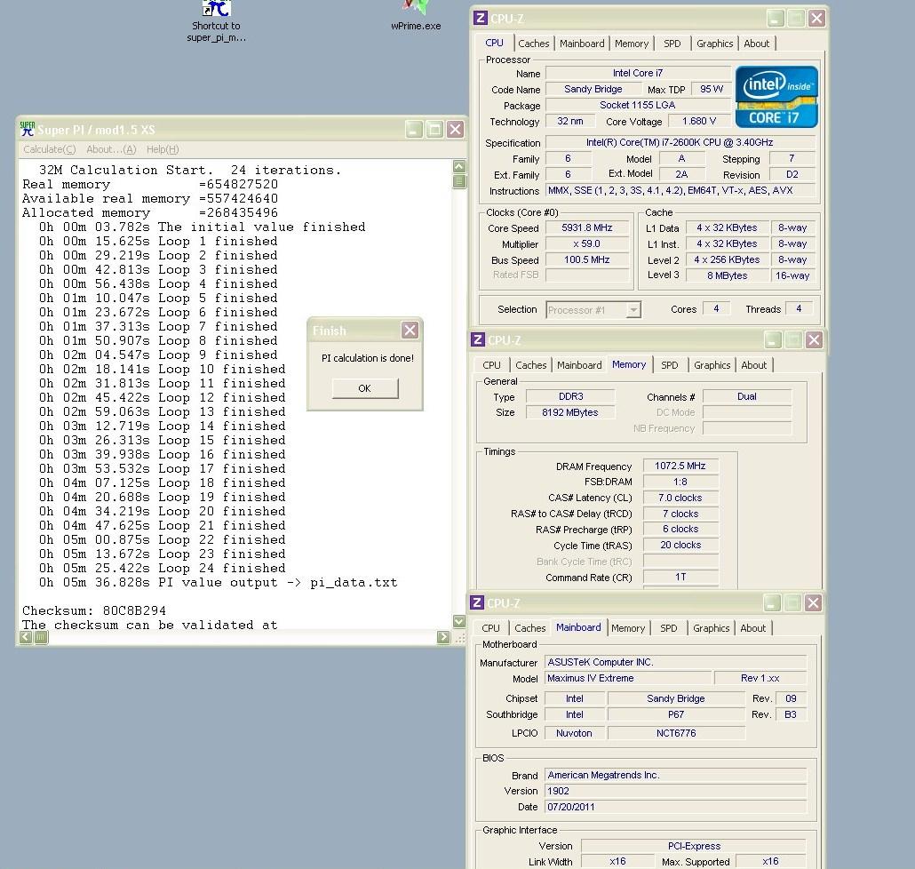Switch to Graphics tab in top CPU-Z window
Image resolution: width=915 pixels, height=869 pixels.
(714, 44)
